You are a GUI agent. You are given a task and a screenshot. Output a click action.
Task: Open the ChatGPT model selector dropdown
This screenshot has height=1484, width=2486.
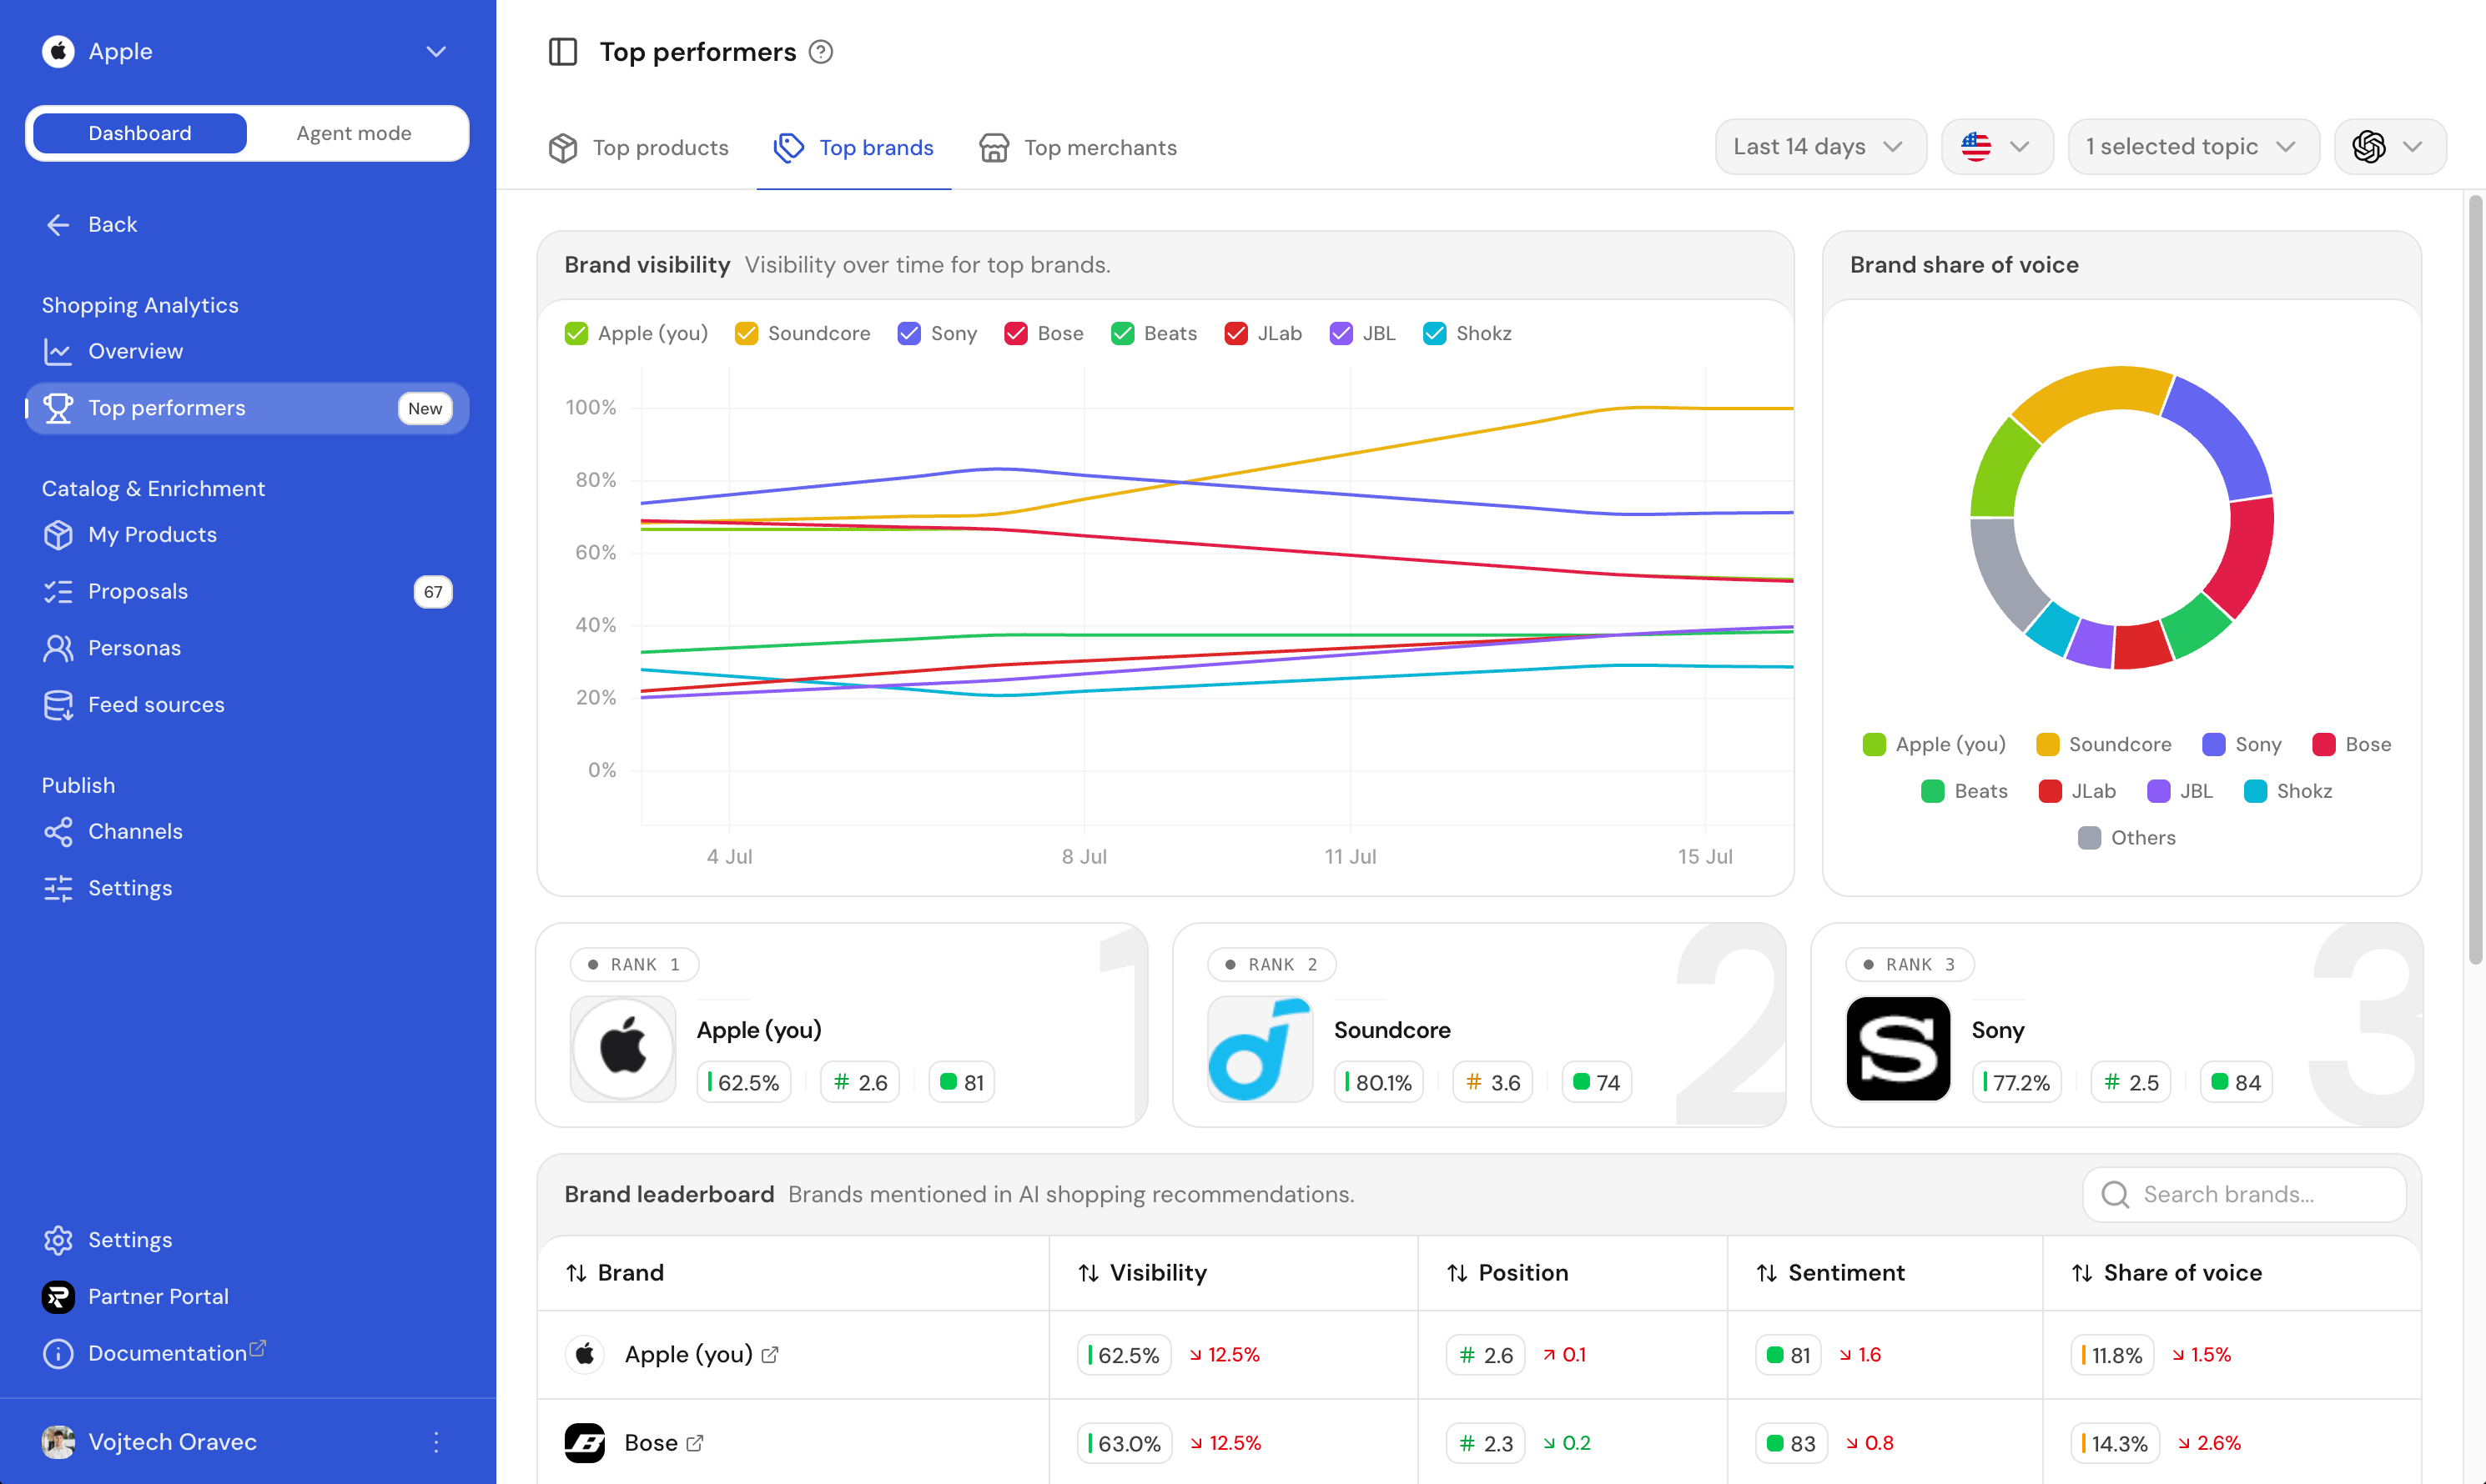click(2390, 147)
